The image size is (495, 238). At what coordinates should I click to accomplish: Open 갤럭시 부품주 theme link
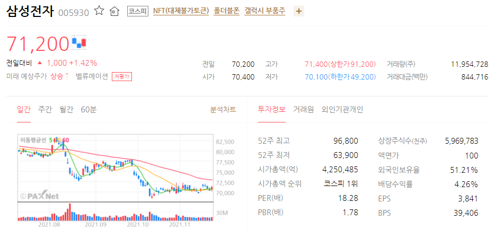(x=264, y=11)
